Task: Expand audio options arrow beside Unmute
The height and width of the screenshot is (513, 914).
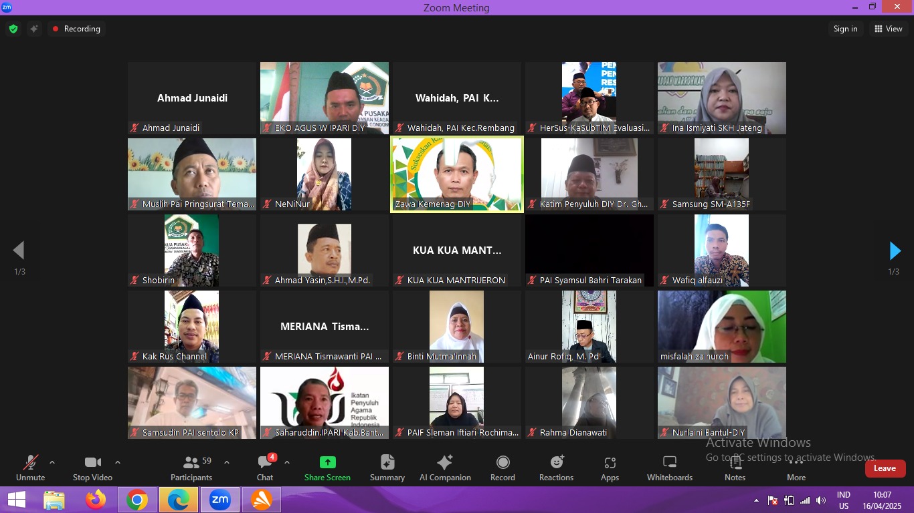Action: [x=52, y=462]
